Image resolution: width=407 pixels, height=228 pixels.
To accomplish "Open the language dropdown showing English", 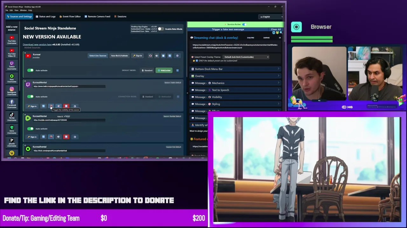I will pyautogui.click(x=271, y=17).
